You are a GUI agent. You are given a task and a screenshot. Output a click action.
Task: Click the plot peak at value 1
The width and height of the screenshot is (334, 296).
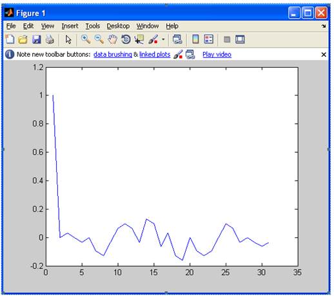coord(53,95)
